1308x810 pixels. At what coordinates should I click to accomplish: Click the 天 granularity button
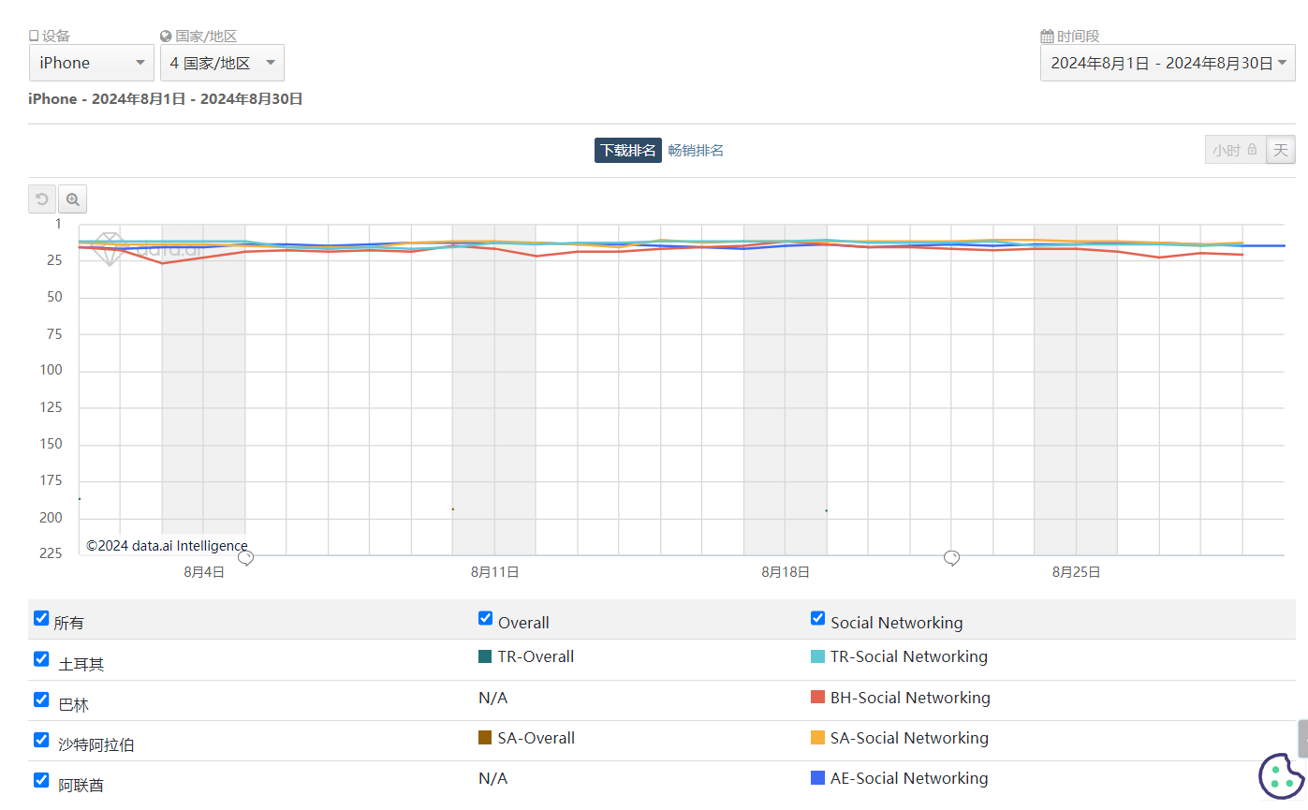[1281, 150]
